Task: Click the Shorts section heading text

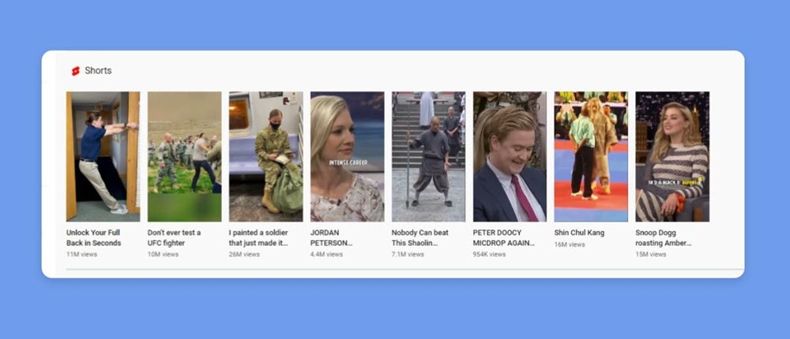Action: point(98,71)
